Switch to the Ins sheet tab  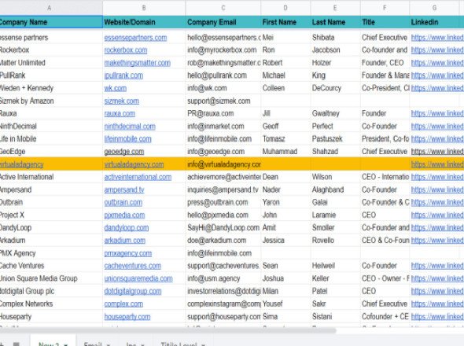[x=131, y=344]
